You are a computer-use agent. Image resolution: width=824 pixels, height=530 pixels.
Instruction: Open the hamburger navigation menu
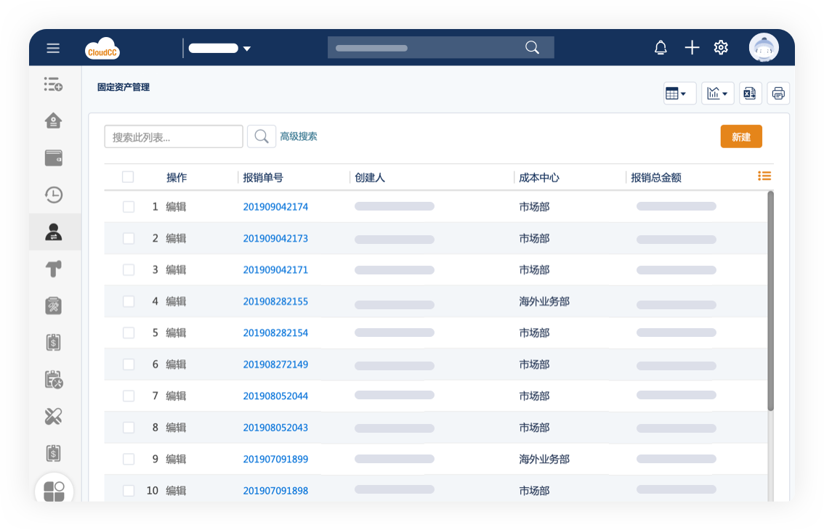coord(53,48)
